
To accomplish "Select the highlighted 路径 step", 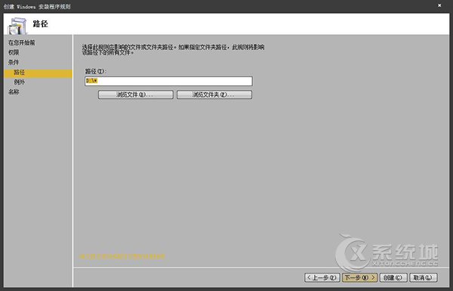I will pos(38,73).
